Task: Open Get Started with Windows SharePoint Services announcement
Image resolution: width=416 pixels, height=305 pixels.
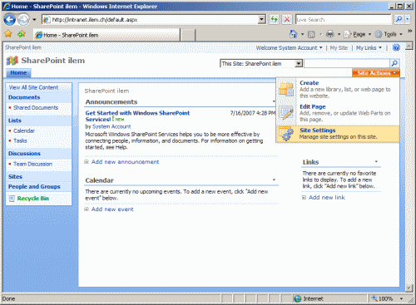Action: [137, 116]
